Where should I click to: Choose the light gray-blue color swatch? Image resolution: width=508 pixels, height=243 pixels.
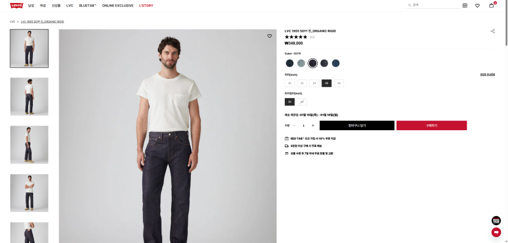(302, 63)
